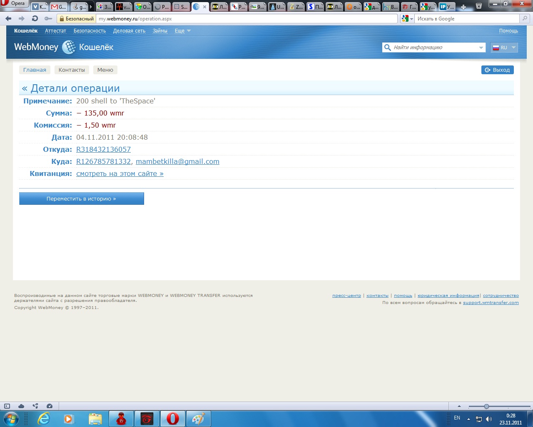Expand the Еще dropdown menu

click(182, 31)
